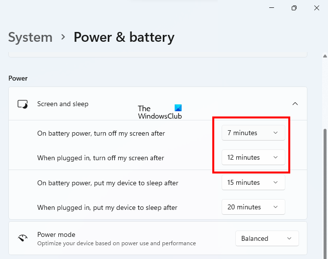Close the Settings window
The width and height of the screenshot is (328, 259).
318,8
